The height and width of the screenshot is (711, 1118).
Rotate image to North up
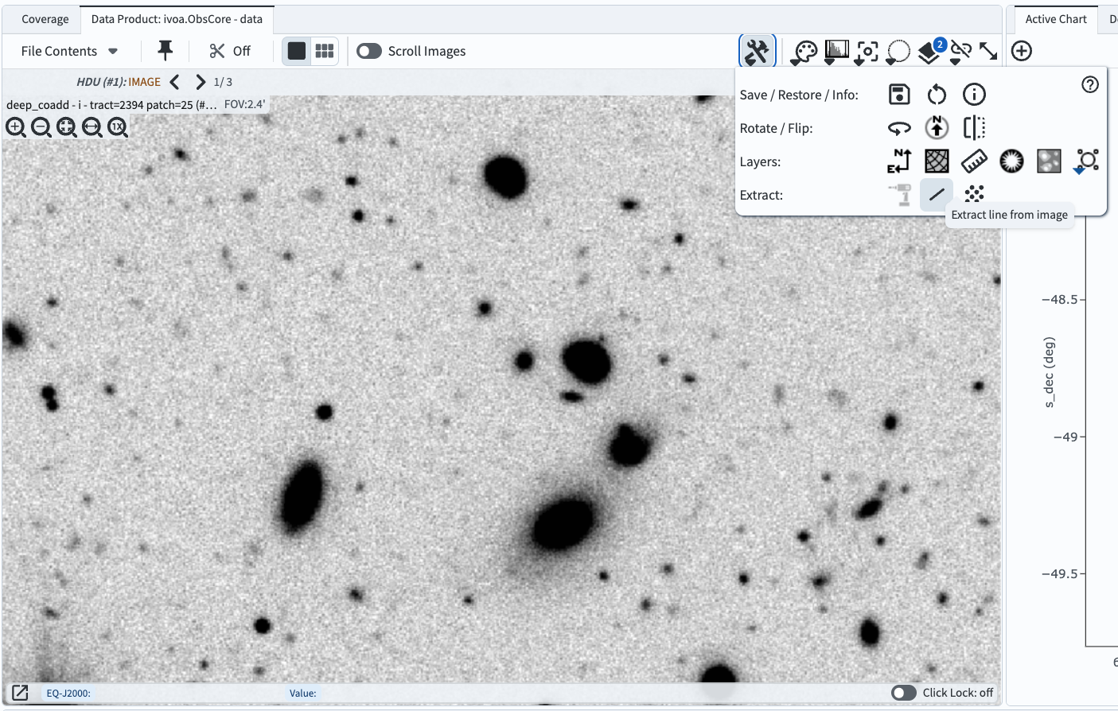click(x=937, y=128)
